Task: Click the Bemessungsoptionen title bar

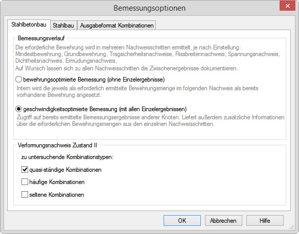Action: 149,8
